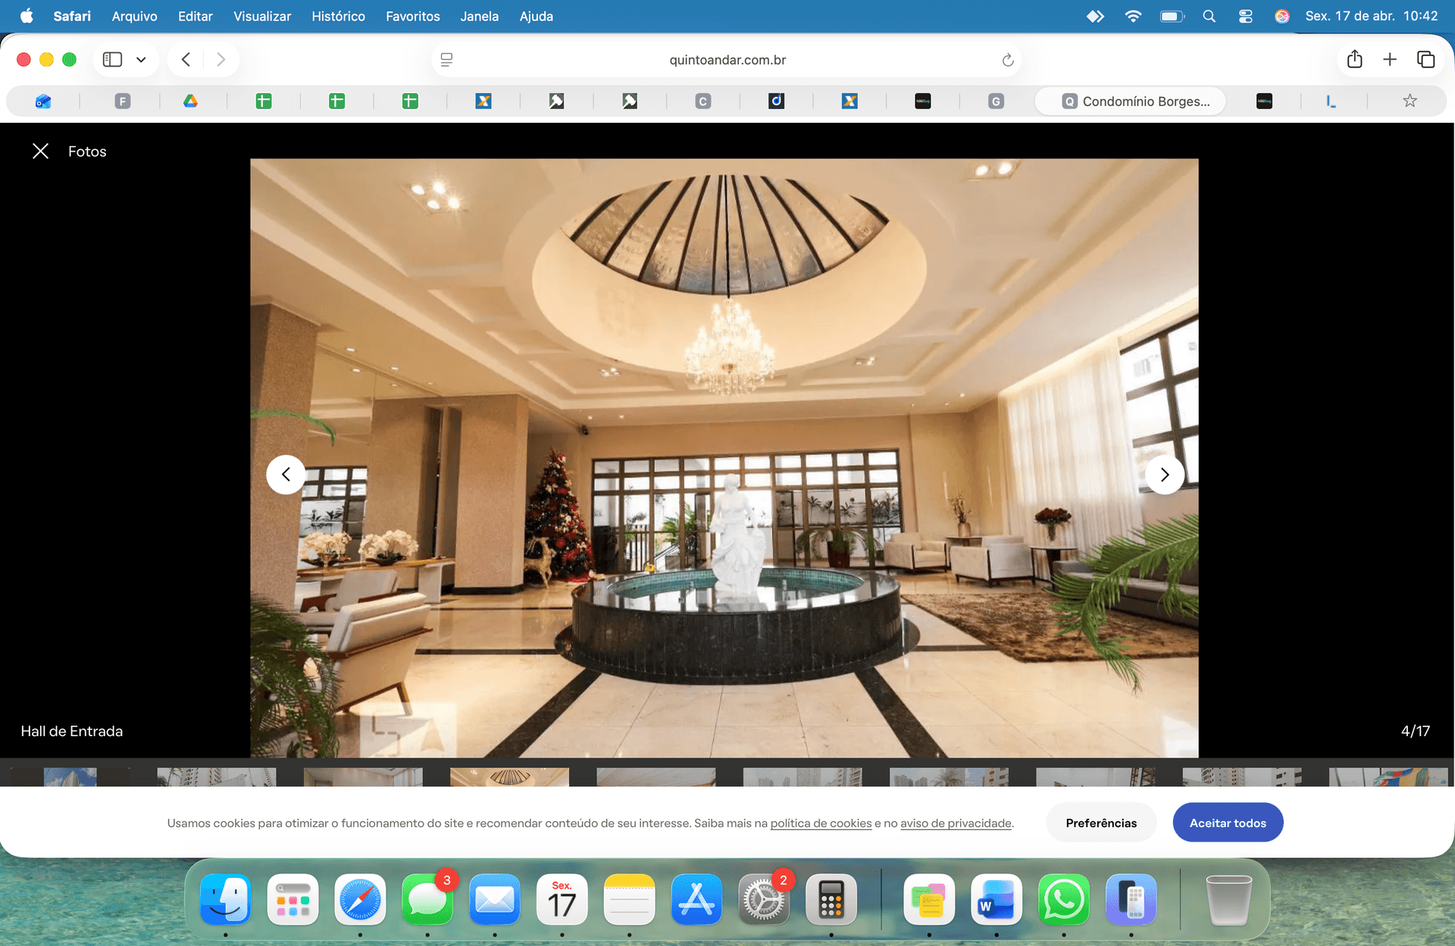Open the Safari menu
This screenshot has width=1455, height=946.
tap(72, 16)
